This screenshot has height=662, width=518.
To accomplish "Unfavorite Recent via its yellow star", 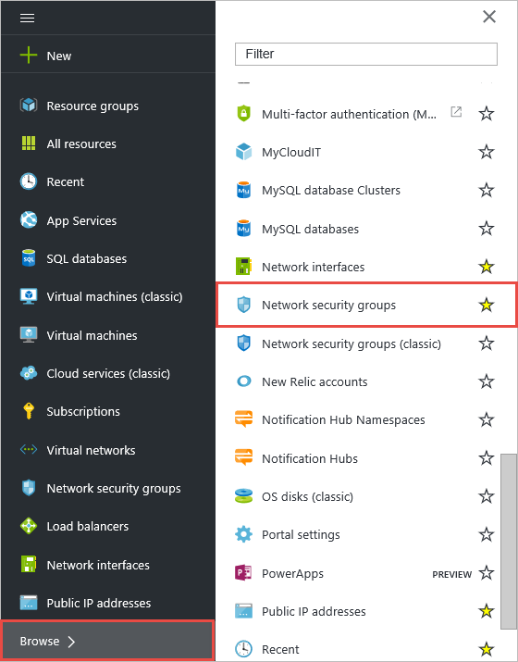I will click(x=487, y=649).
